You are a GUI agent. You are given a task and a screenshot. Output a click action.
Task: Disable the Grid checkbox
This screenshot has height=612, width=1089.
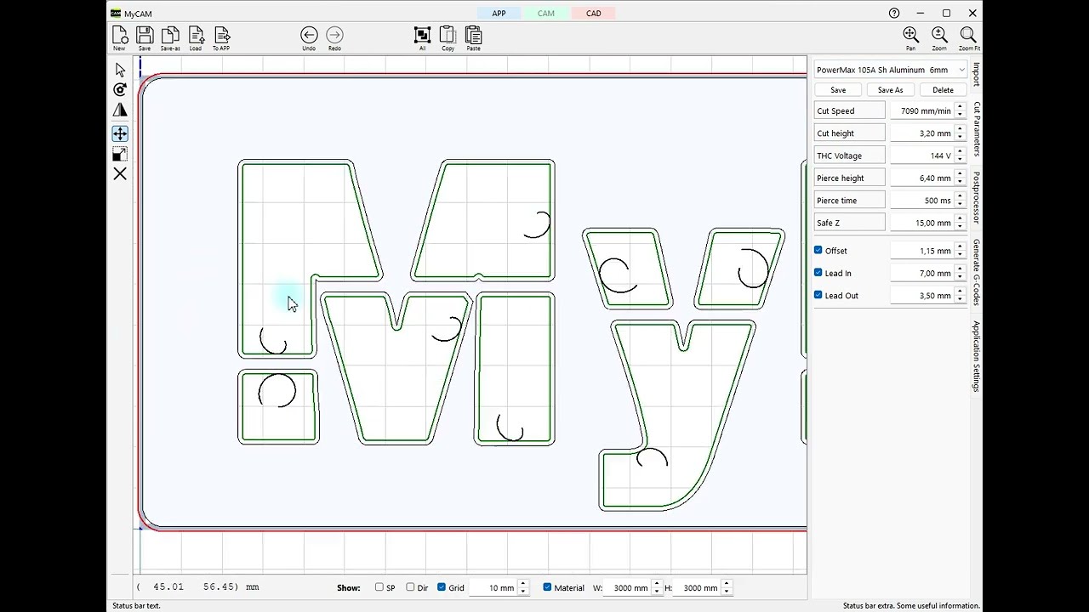pyautogui.click(x=442, y=587)
